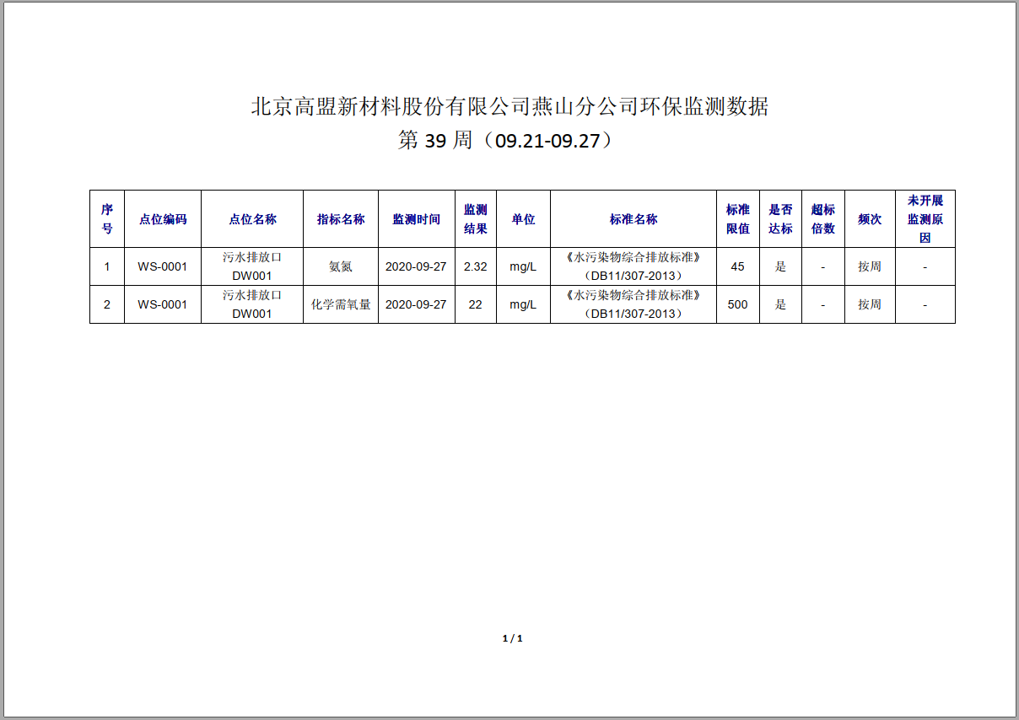Select the 化学需氧量 indicator cell
Viewport: 1019px width, 720px height.
pyautogui.click(x=341, y=304)
